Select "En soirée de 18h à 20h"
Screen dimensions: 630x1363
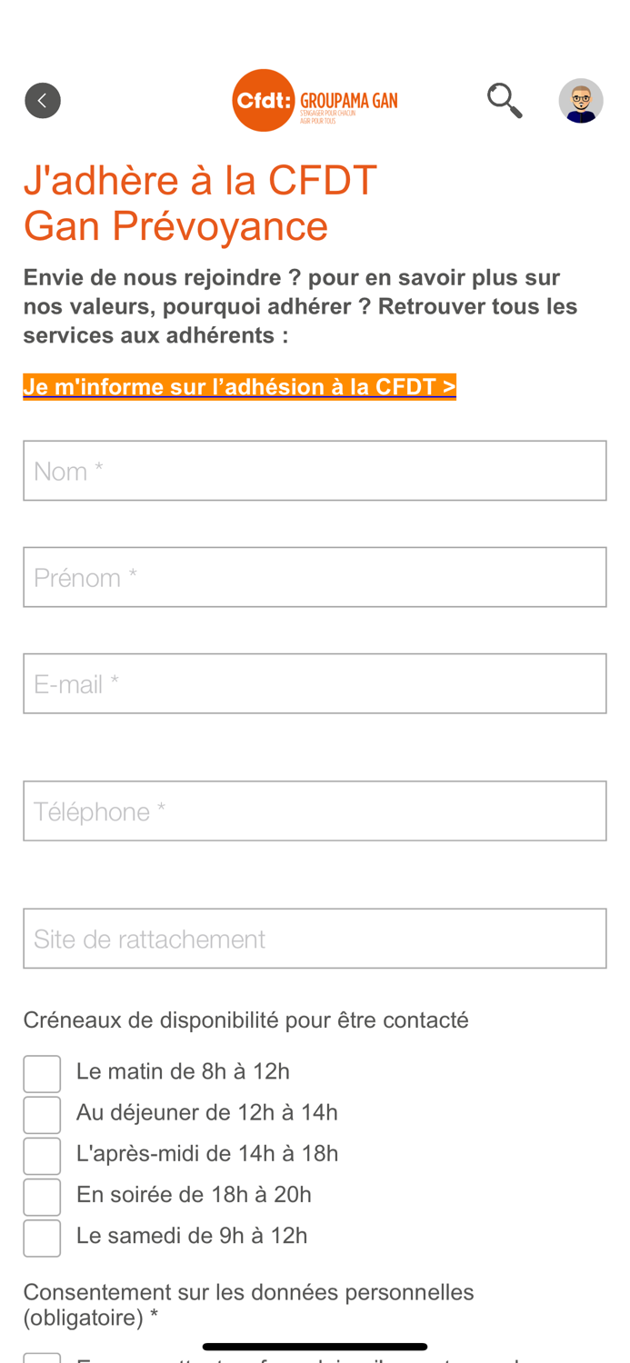tap(41, 1196)
